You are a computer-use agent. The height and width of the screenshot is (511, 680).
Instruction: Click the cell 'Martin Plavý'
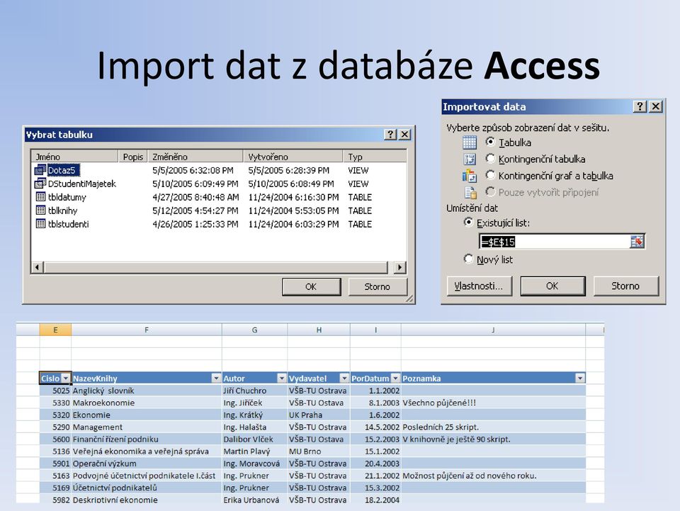(x=254, y=451)
